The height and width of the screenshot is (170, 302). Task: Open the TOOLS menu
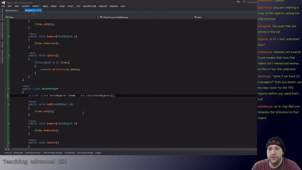click(70, 6)
